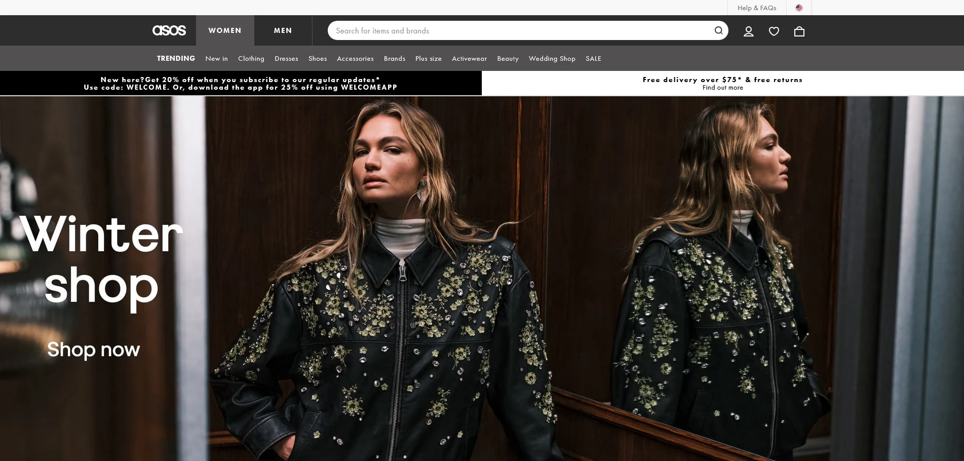
Task: Click Find out more about free delivery
Action: pos(722,87)
